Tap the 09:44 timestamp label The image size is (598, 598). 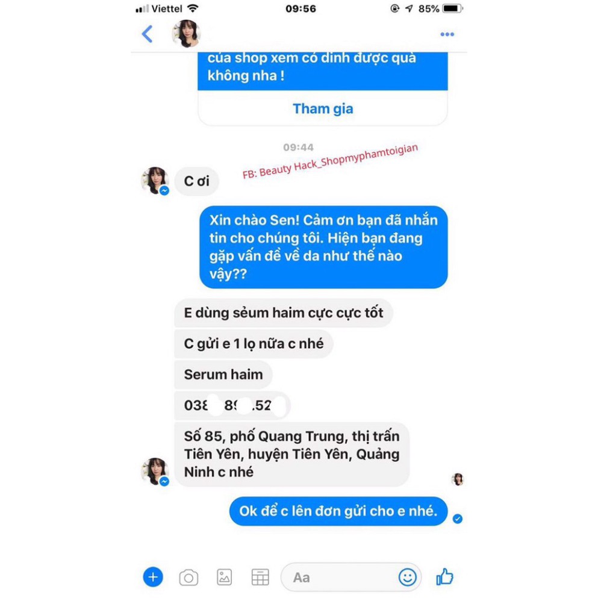coord(298,147)
